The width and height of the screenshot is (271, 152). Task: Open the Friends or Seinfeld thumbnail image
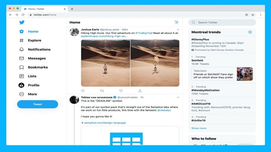coord(245,74)
